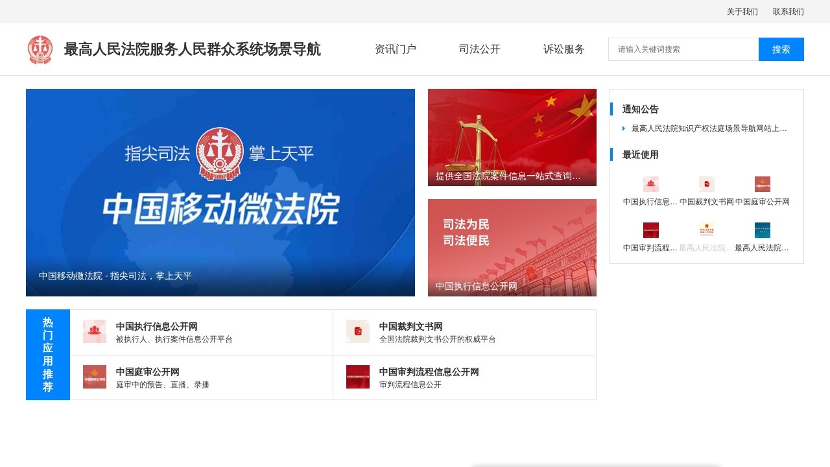
Task: Click the 中国裁判文书网 label in 最近使用
Action: tap(707, 202)
